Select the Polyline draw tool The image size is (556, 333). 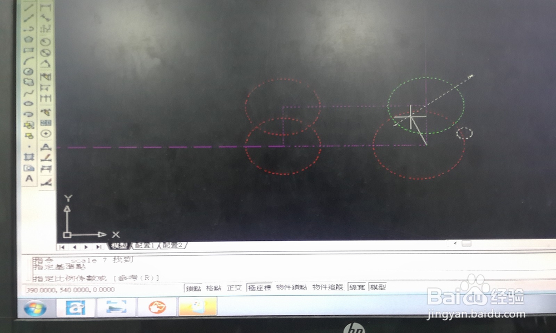(x=29, y=29)
